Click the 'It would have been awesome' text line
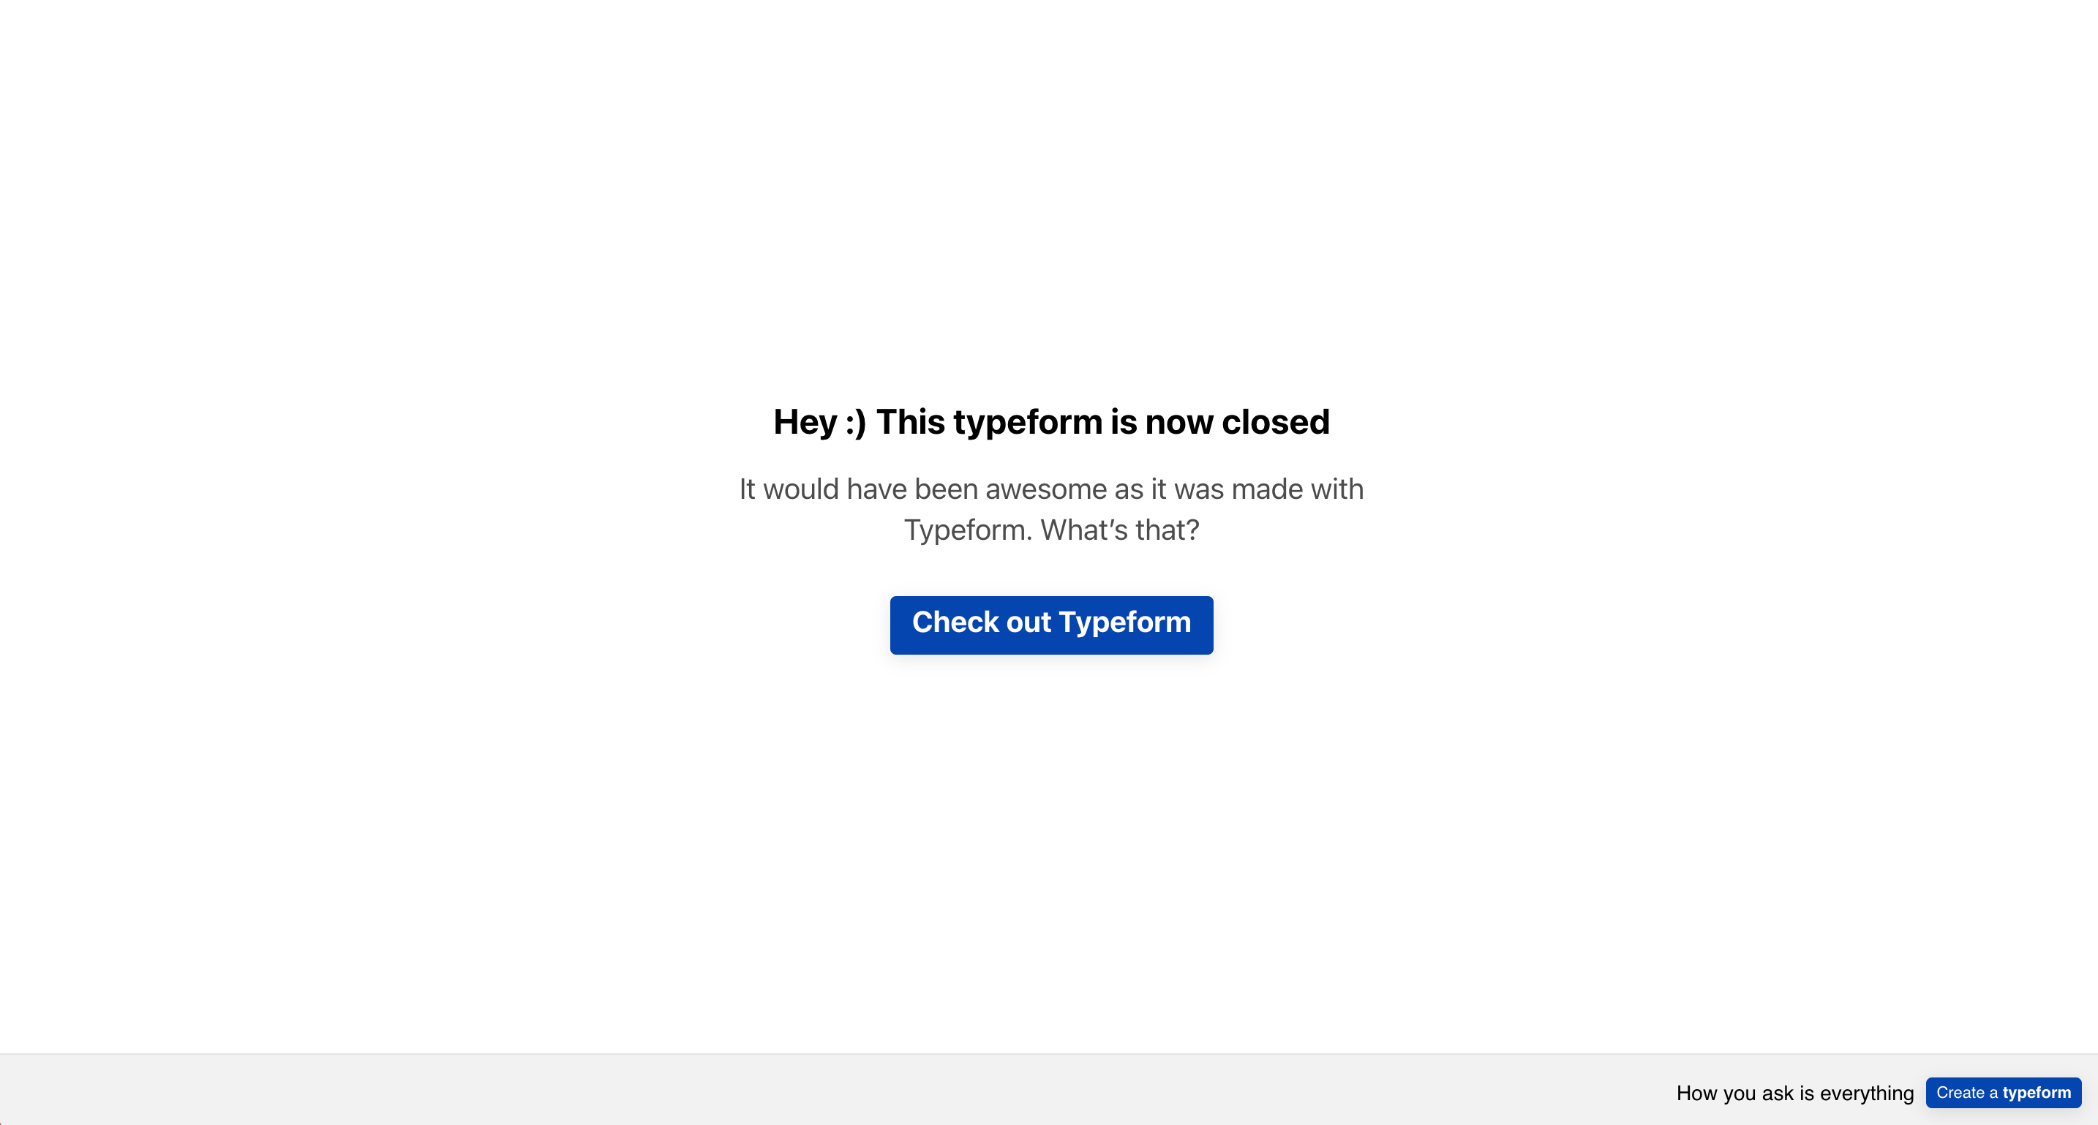 pyautogui.click(x=1051, y=489)
